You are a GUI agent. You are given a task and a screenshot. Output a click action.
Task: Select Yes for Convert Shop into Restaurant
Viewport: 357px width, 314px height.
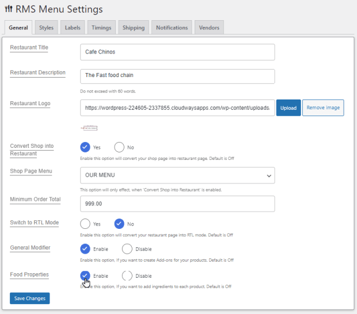coord(85,147)
